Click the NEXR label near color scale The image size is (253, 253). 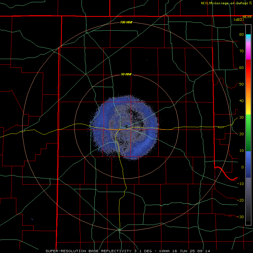point(247,17)
